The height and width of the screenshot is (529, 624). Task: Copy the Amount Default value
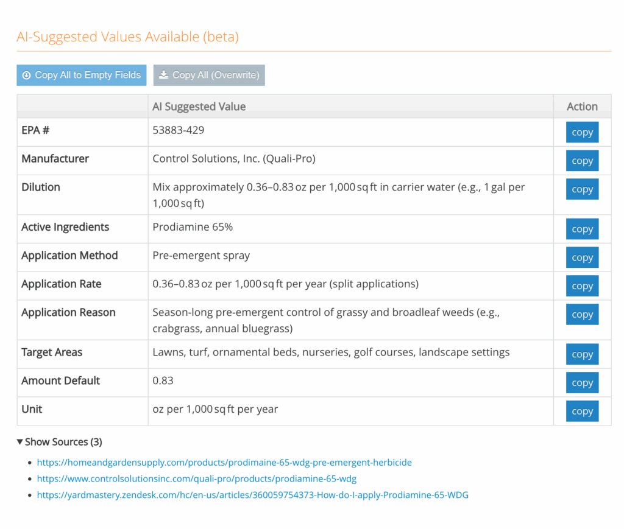pos(582,383)
